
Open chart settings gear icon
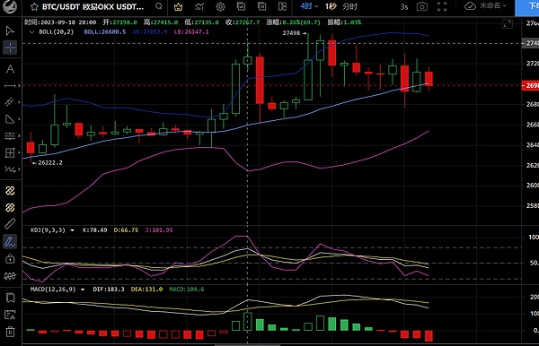point(220,6)
